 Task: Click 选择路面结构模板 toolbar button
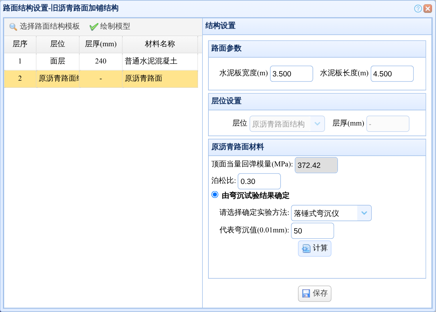click(44, 27)
